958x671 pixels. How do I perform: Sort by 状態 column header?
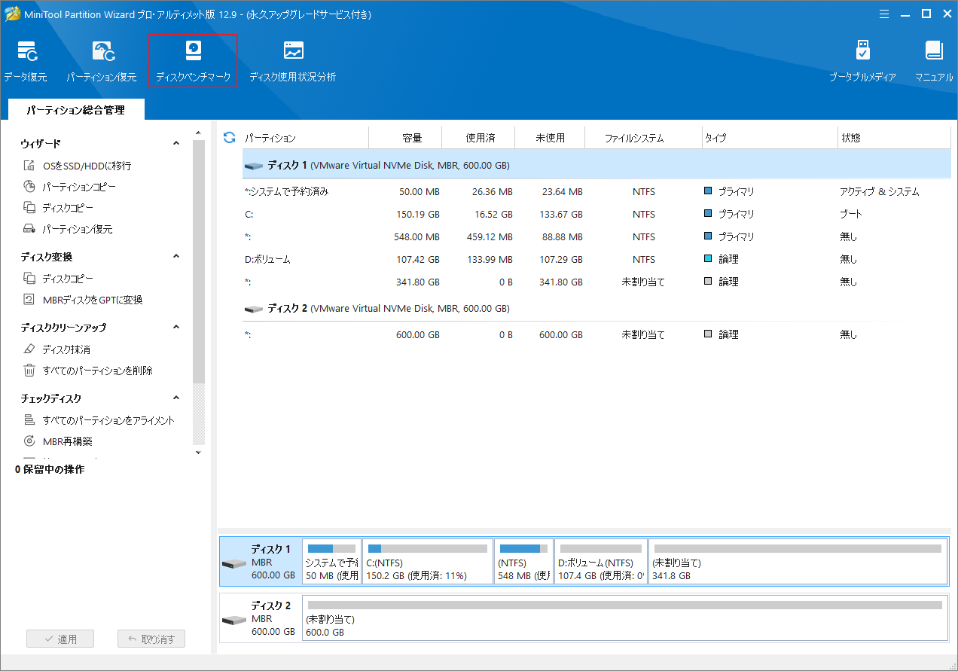click(x=895, y=138)
